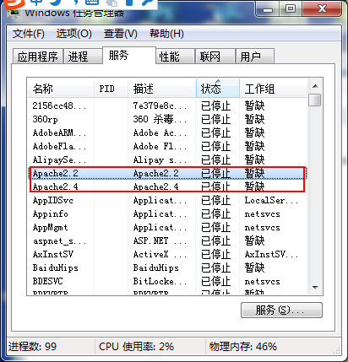Click the vertical scrollbar thumb
This screenshot has height=362, width=348.
315,100
